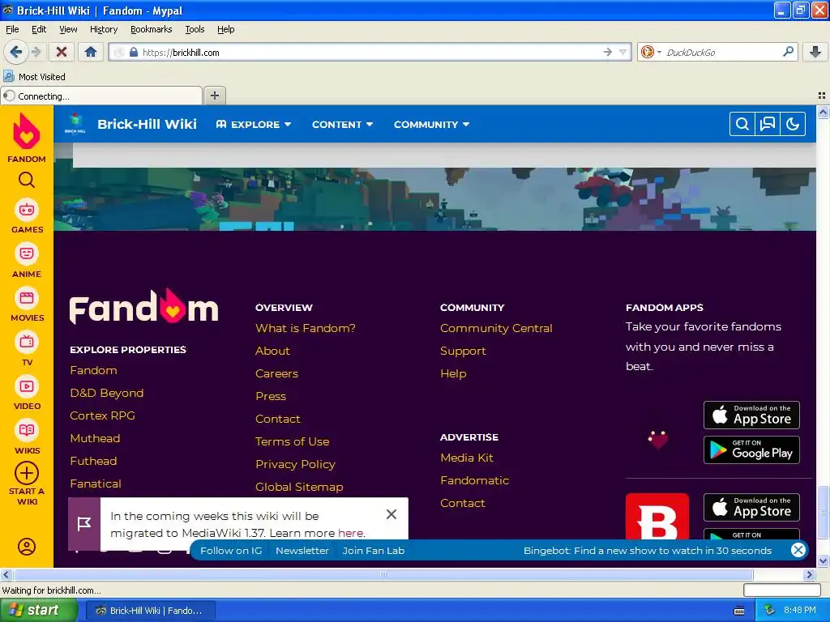Image resolution: width=830 pixels, height=622 pixels.
Task: Open the Tools menu
Action: (x=195, y=29)
